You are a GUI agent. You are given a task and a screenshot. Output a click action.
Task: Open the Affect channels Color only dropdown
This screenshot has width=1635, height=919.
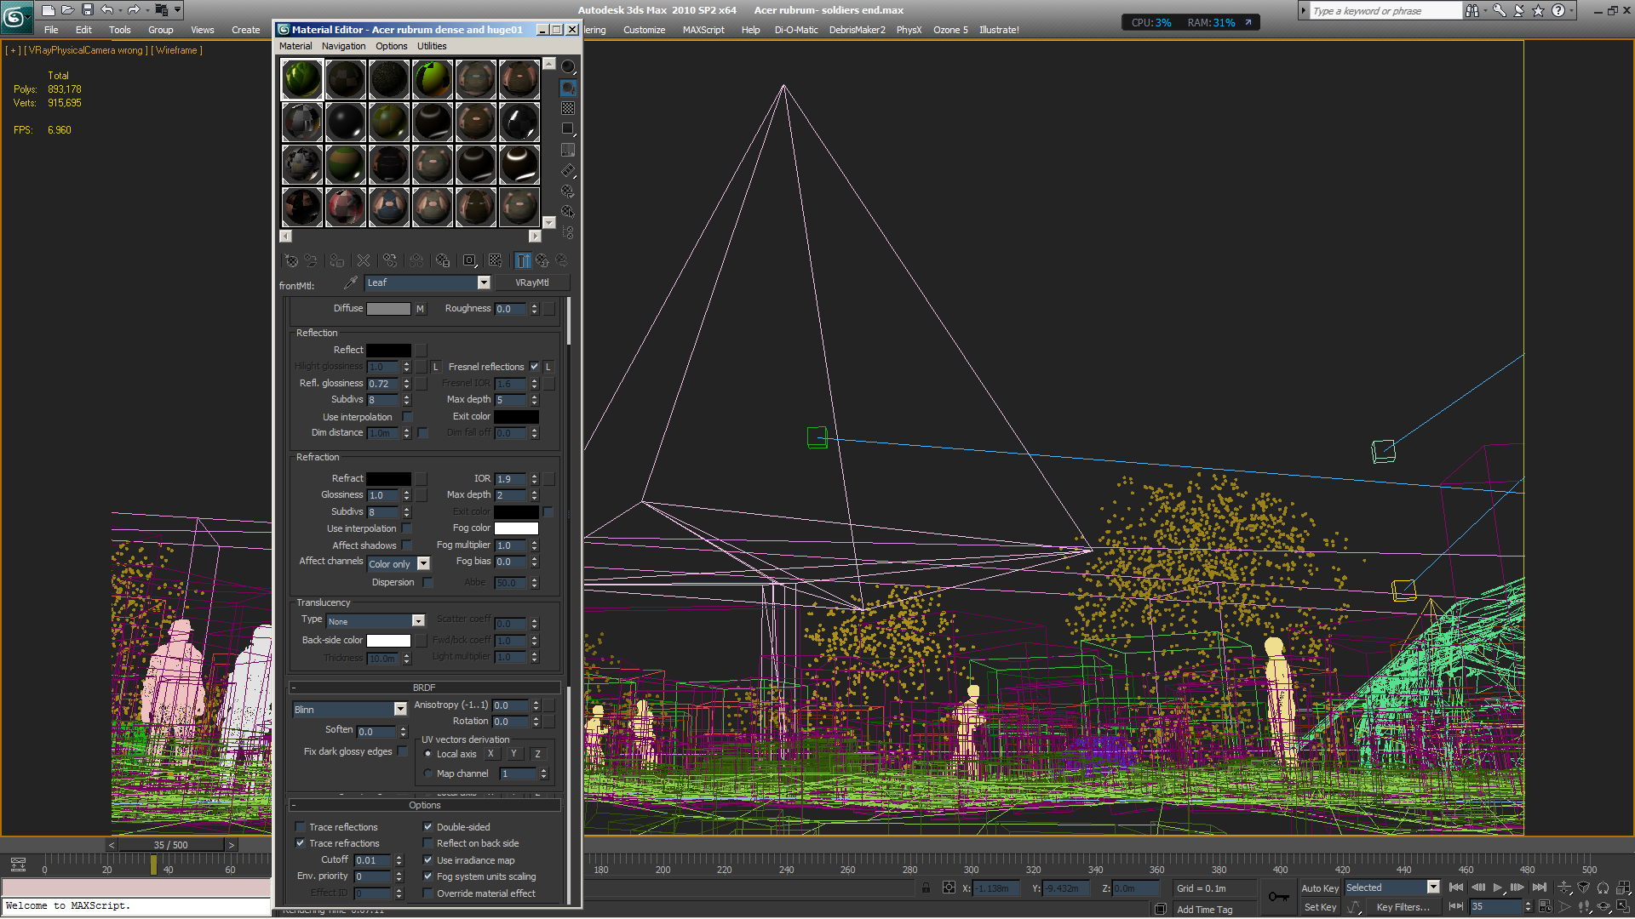(x=423, y=564)
